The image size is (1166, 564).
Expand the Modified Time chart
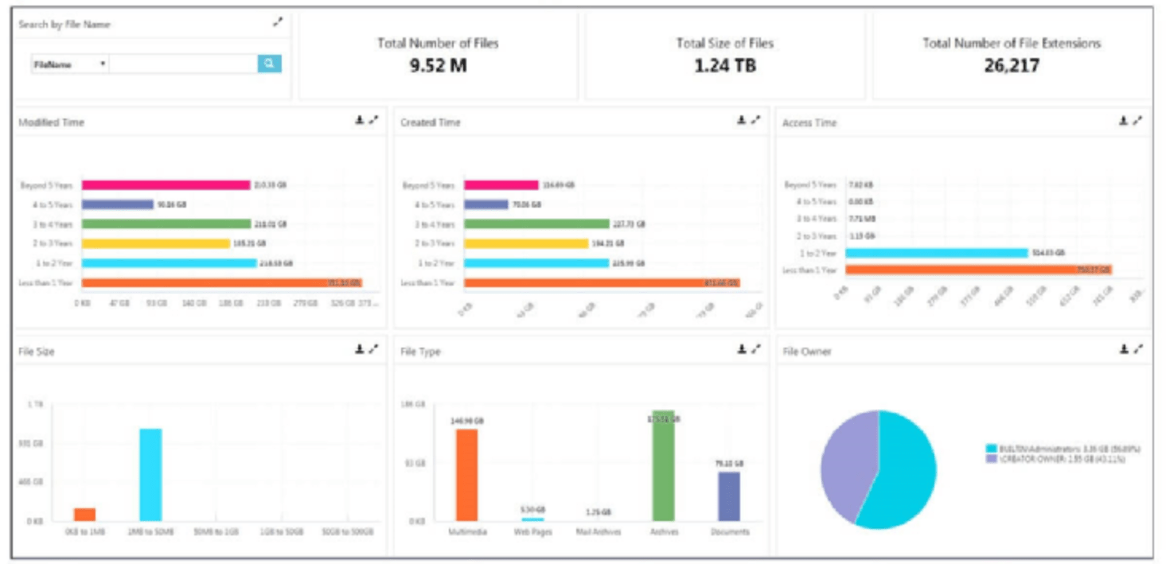(374, 120)
